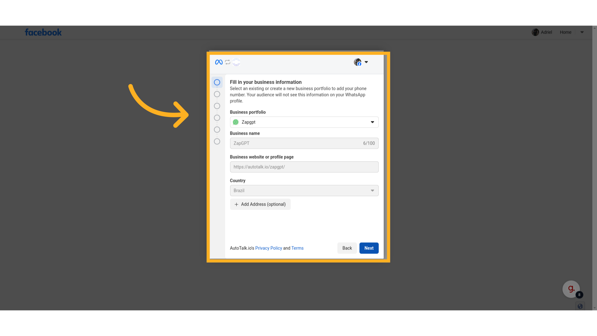Image resolution: width=597 pixels, height=336 pixels.
Task: Click the AutoTalk app circle icon
Action: click(236, 62)
